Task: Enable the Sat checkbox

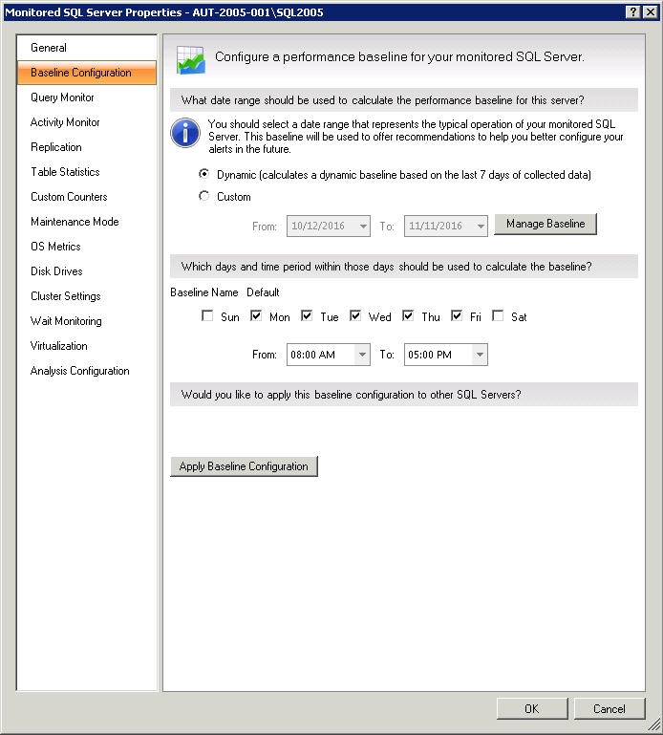Action: pos(498,315)
